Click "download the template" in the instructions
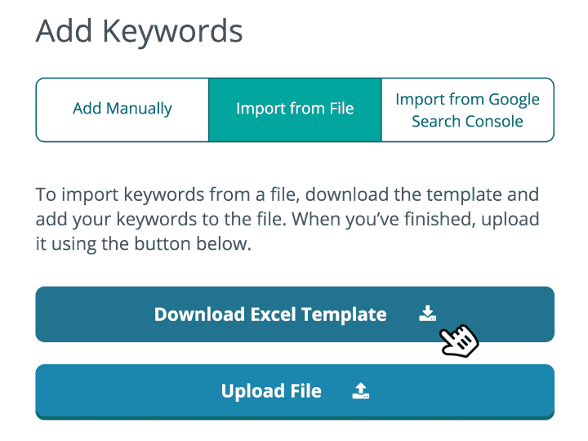 pyautogui.click(x=405, y=196)
